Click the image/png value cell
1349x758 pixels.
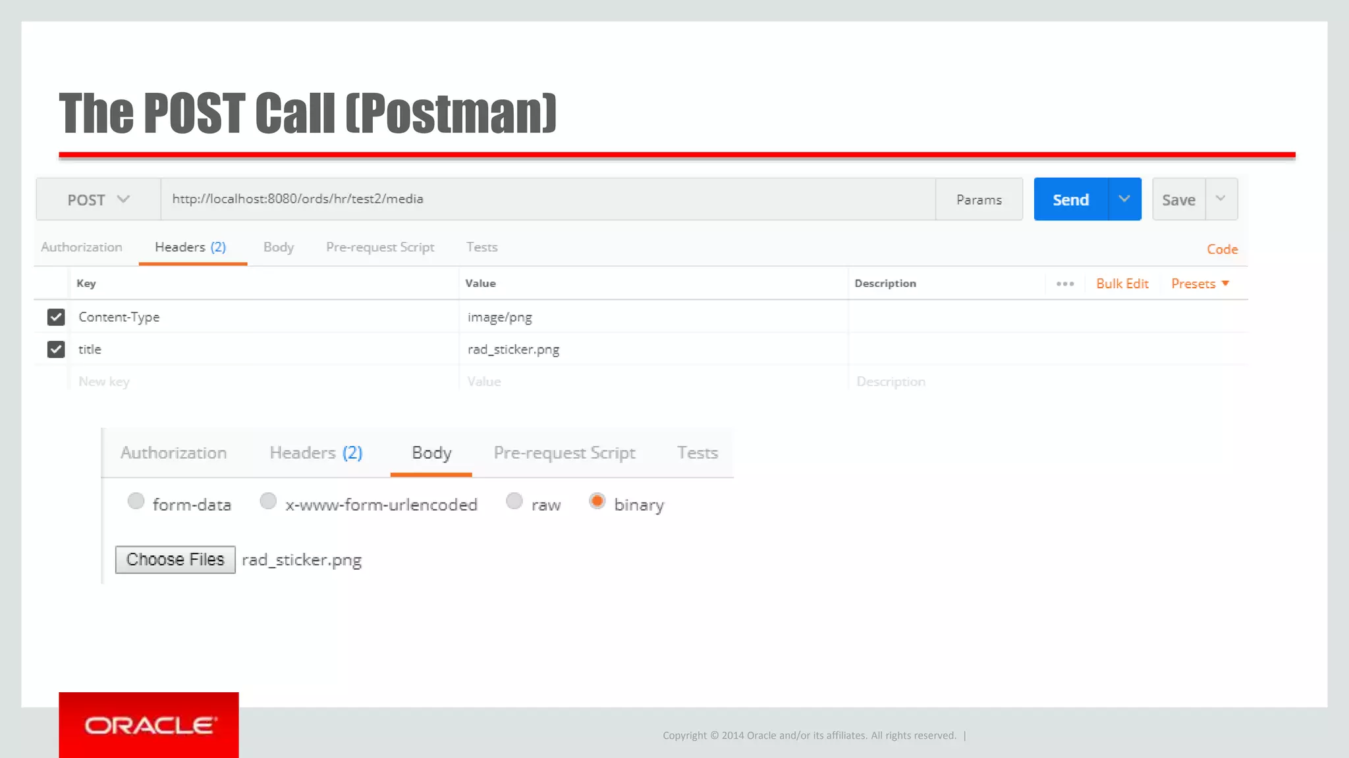click(x=653, y=317)
